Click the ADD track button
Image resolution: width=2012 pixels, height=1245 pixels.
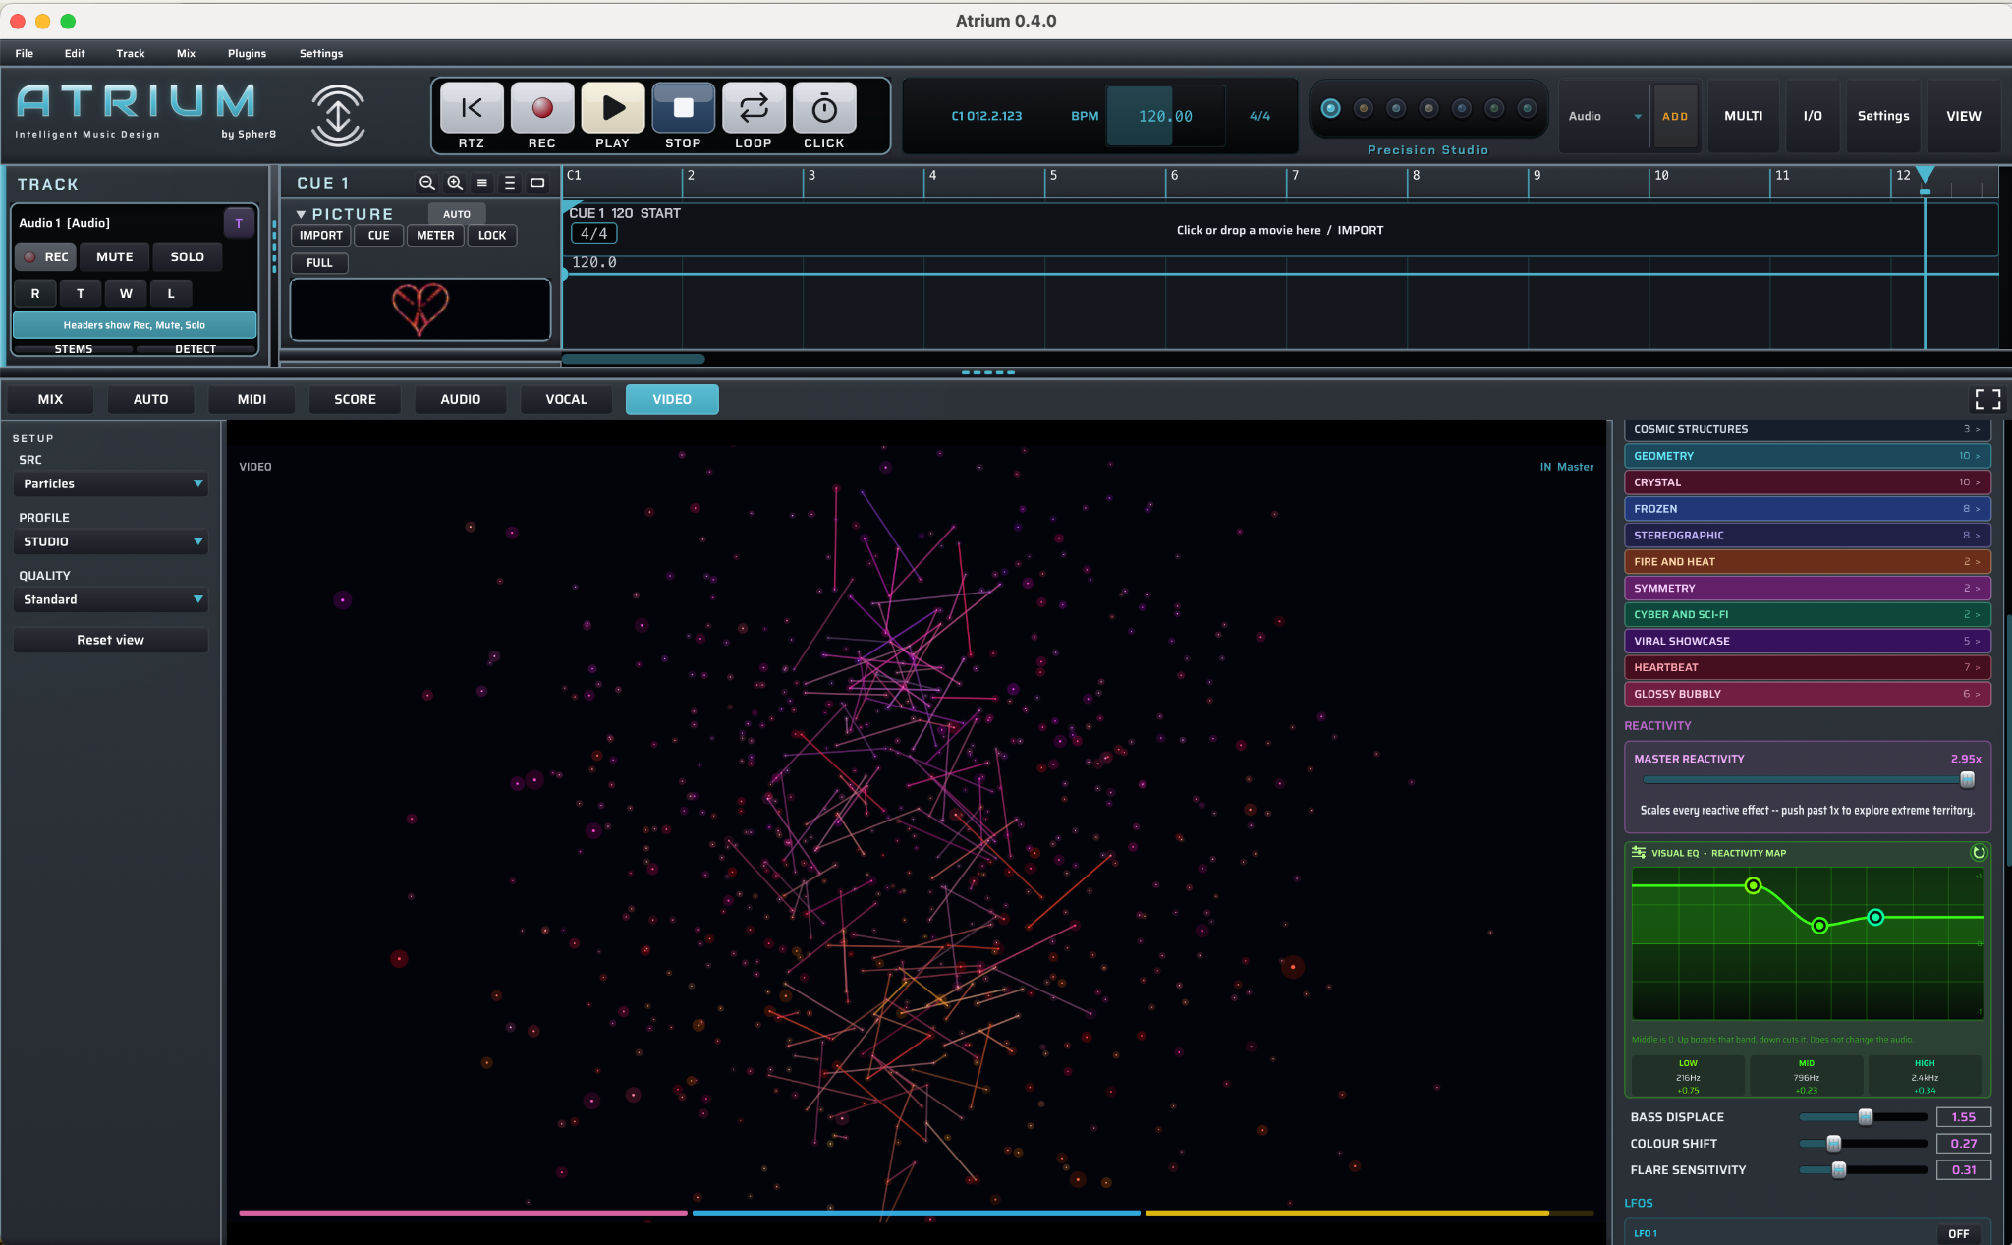1675,116
